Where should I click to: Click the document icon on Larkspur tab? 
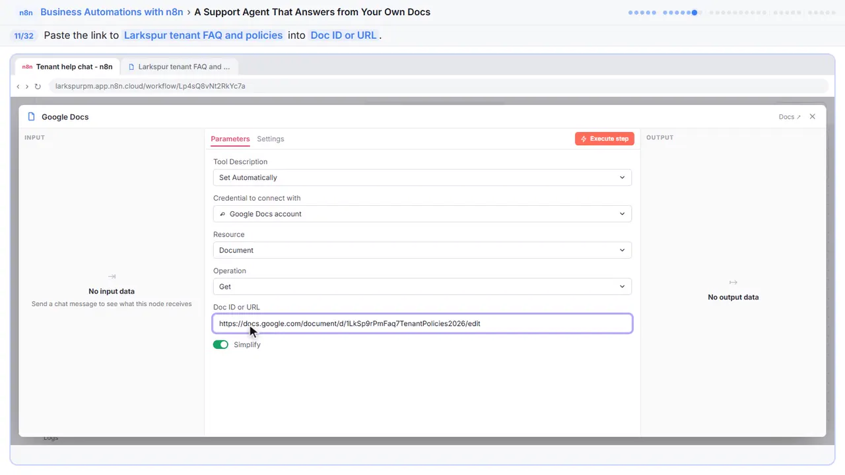tap(132, 67)
